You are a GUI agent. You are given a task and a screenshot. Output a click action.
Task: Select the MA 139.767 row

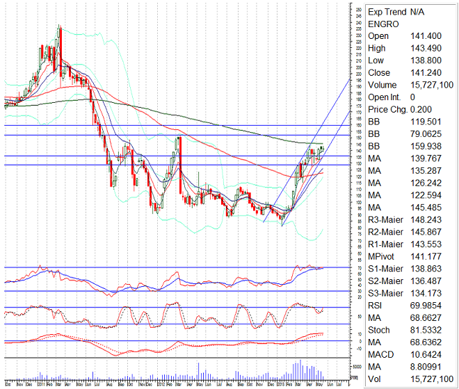pyautogui.click(x=403, y=158)
